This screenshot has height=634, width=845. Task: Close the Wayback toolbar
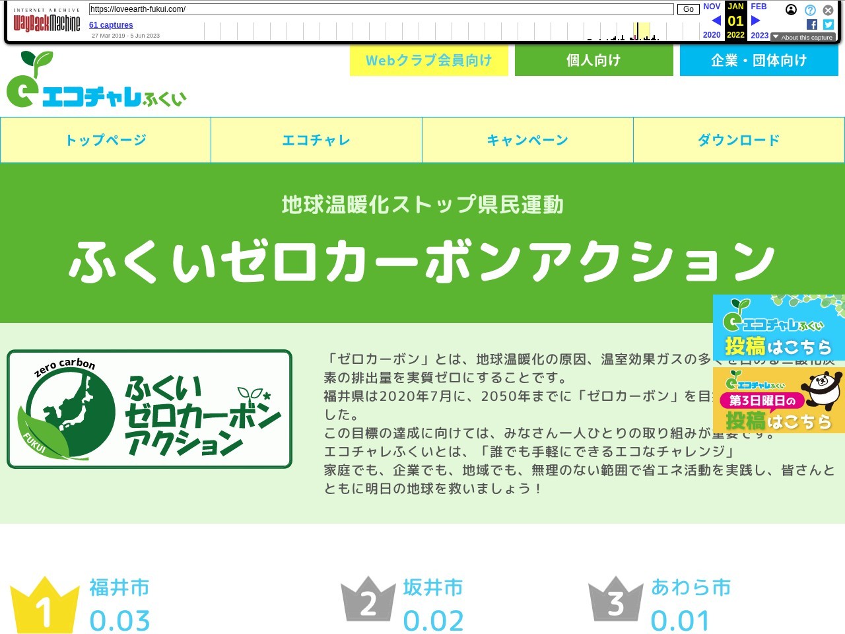(x=828, y=10)
